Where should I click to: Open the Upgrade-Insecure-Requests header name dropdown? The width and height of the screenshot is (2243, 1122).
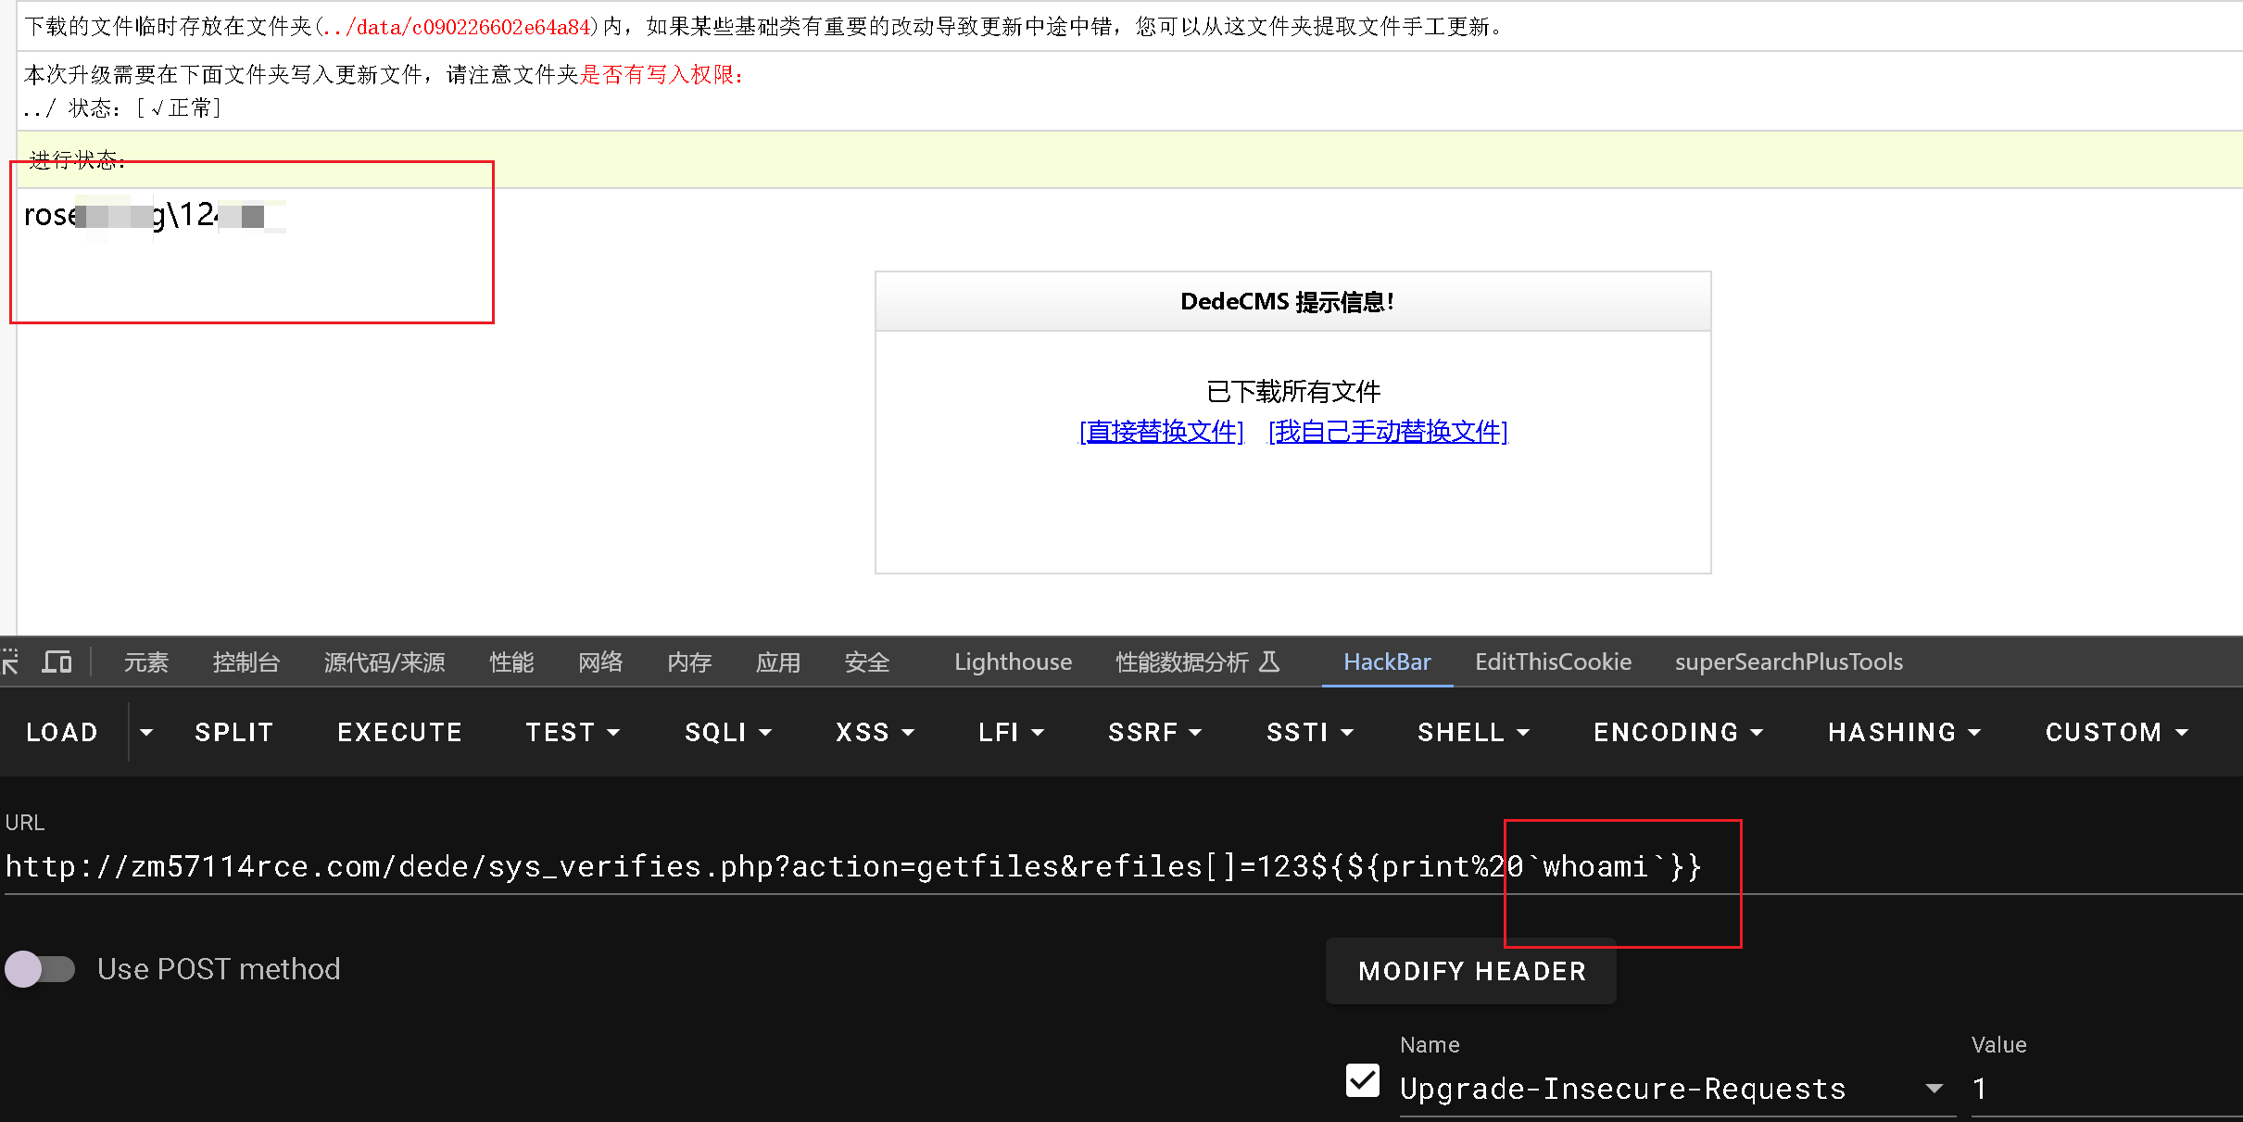click(x=1934, y=1089)
